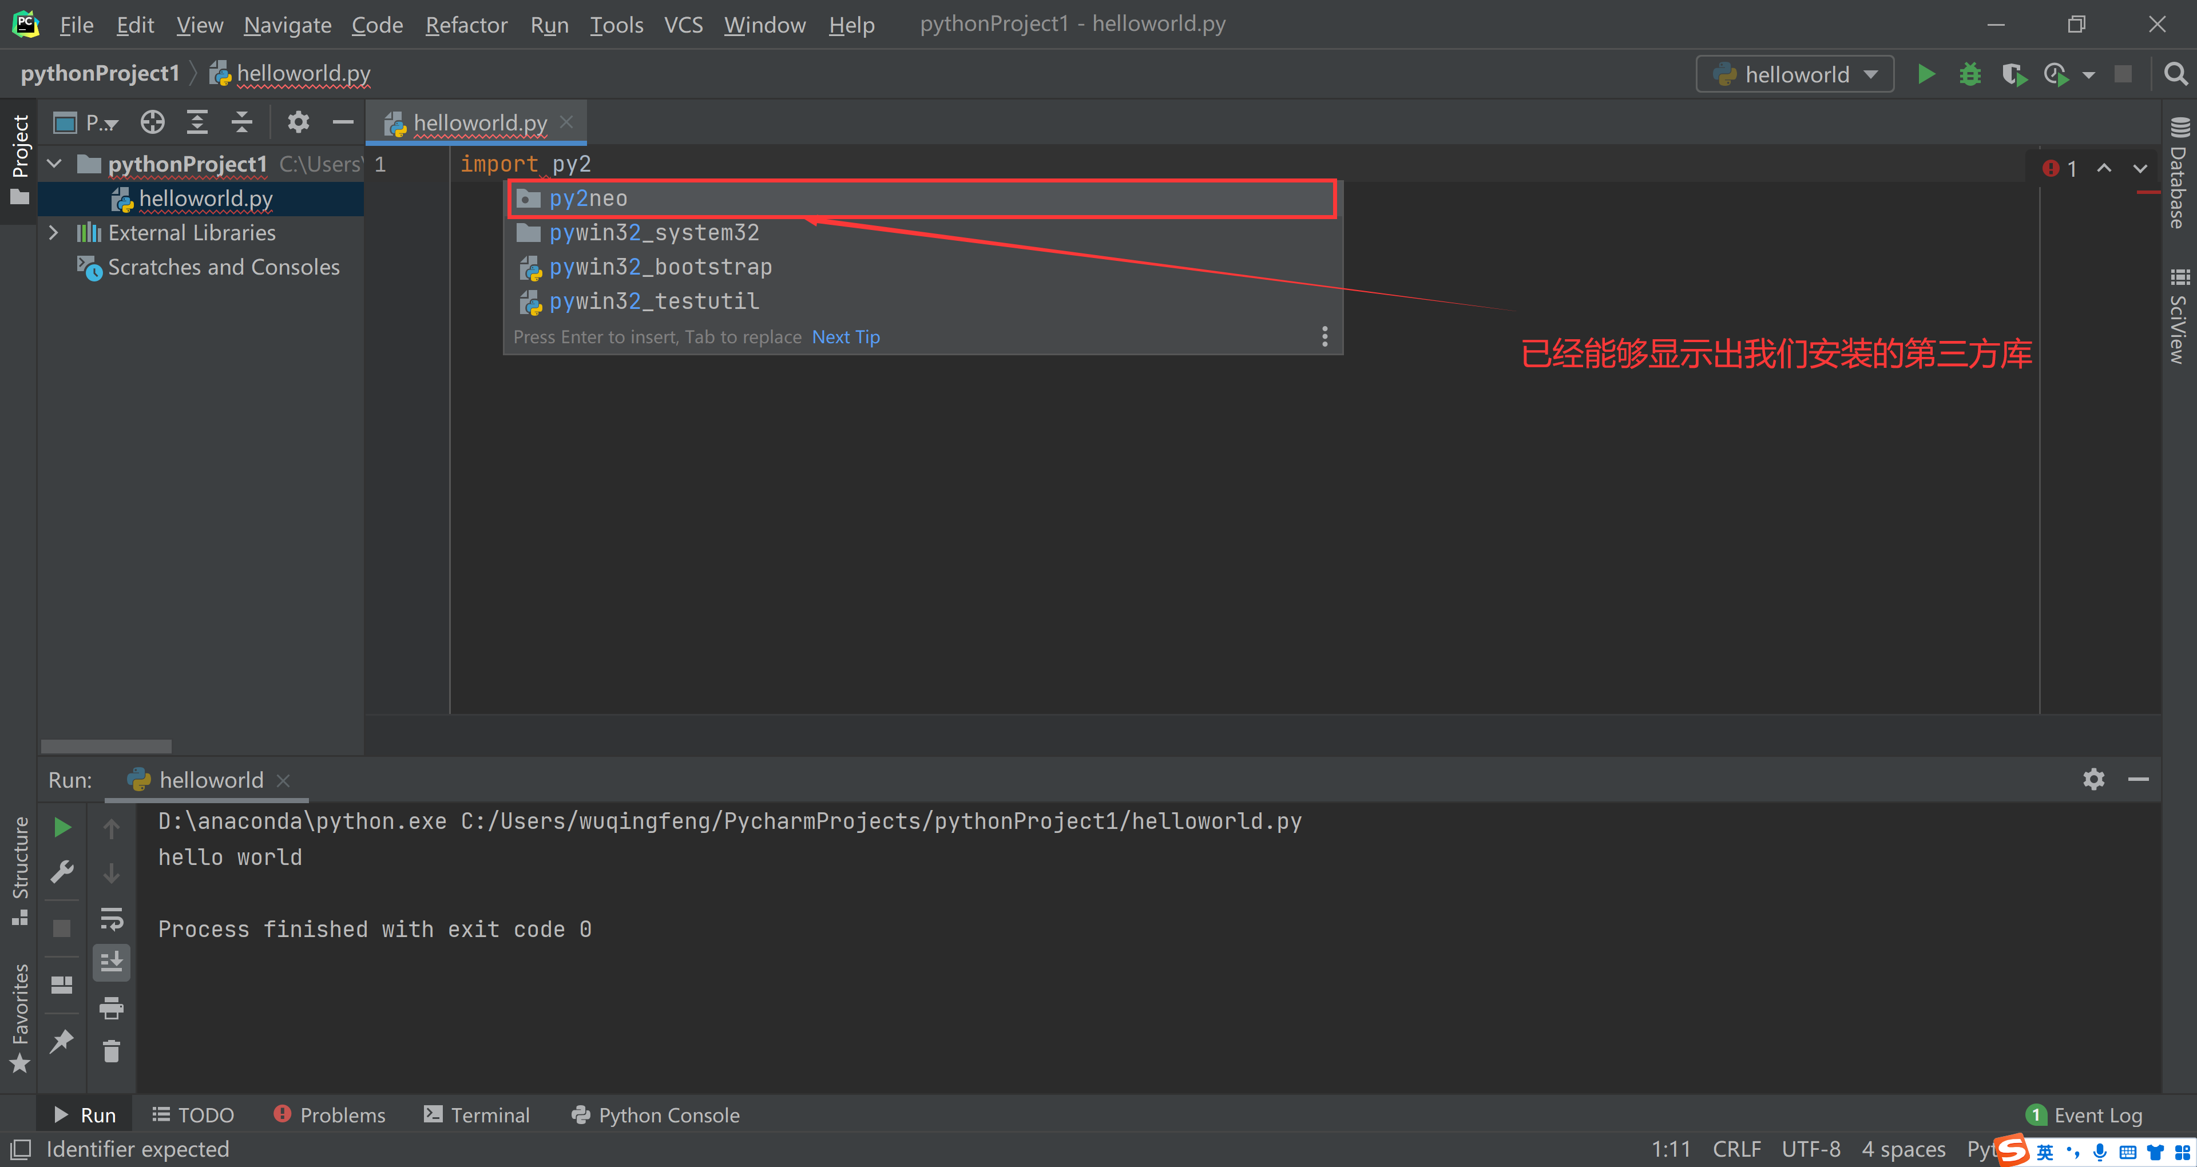
Task: Click restore layout icon in Run panel
Action: click(61, 985)
